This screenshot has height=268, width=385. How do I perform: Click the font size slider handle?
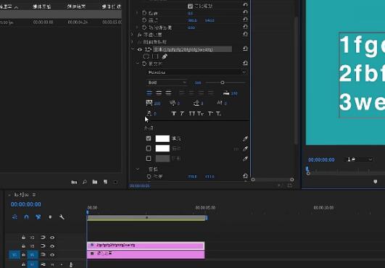[x=223, y=83]
